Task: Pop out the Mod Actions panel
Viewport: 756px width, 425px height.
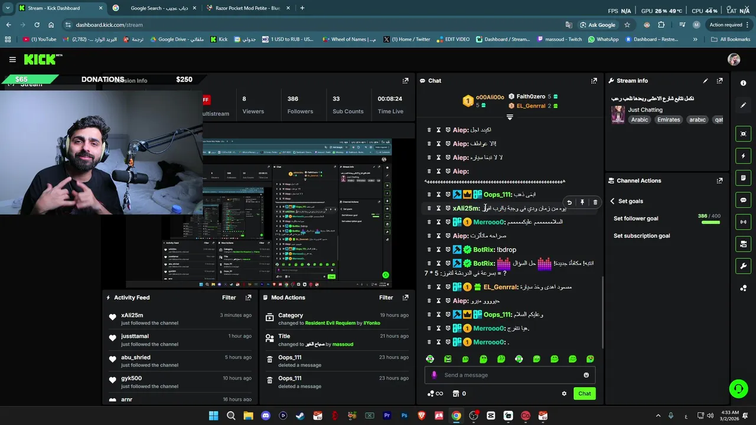Action: (405, 297)
